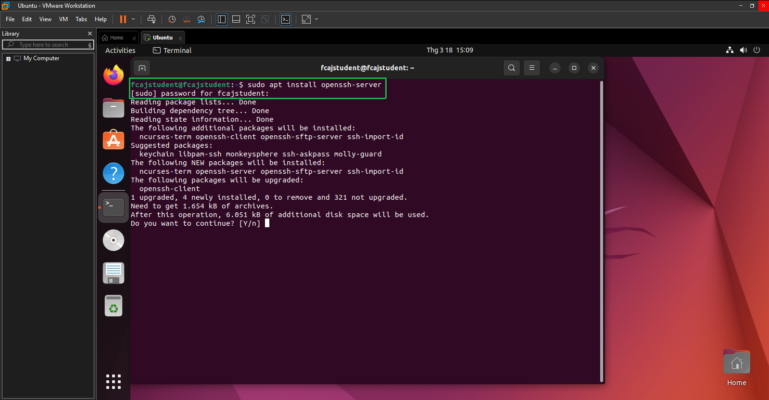Switch to the Ubuntu tab
This screenshot has width=769, height=400.
click(x=163, y=38)
